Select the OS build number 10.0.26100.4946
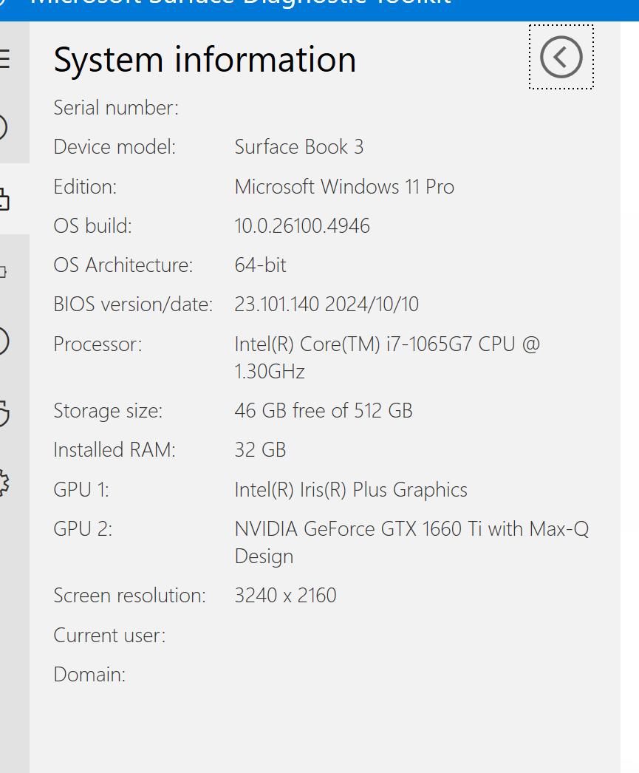This screenshot has height=773, width=639. click(302, 226)
